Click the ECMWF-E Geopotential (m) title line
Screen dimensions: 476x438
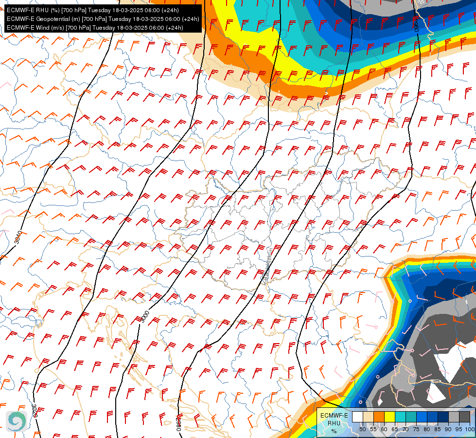point(103,19)
